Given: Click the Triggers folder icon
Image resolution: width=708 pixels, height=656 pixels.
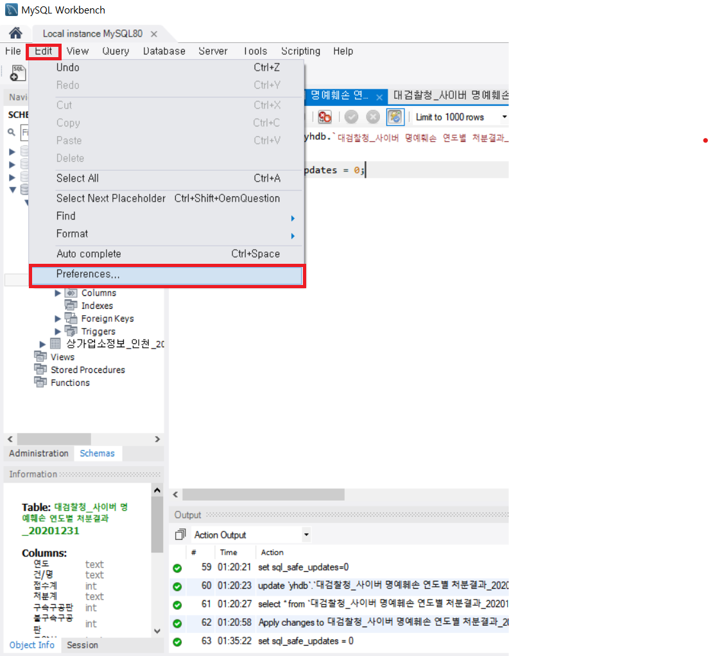Looking at the screenshot, I should click(x=71, y=331).
